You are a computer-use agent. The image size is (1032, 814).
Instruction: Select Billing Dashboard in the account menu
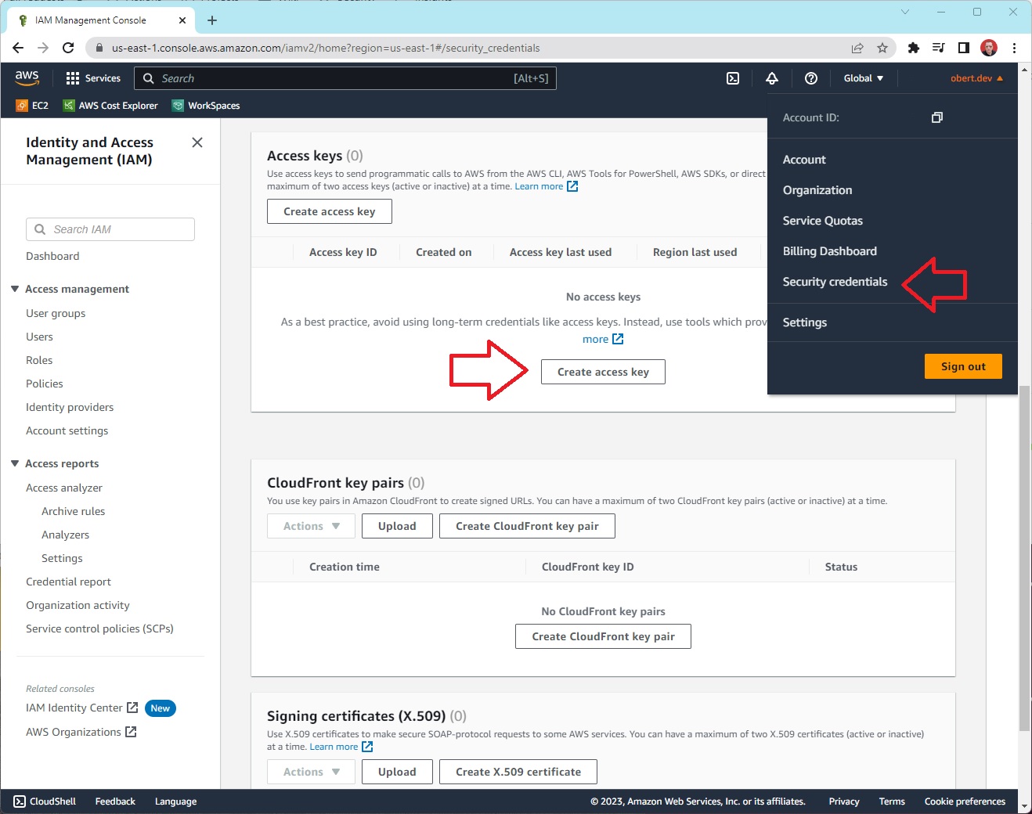tap(830, 251)
